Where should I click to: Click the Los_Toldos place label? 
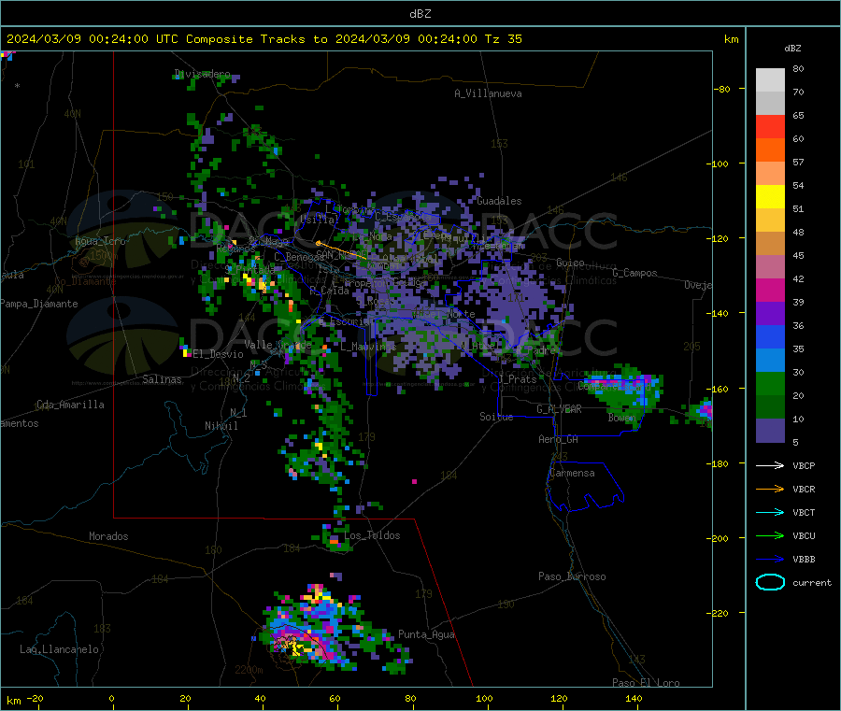click(x=372, y=535)
